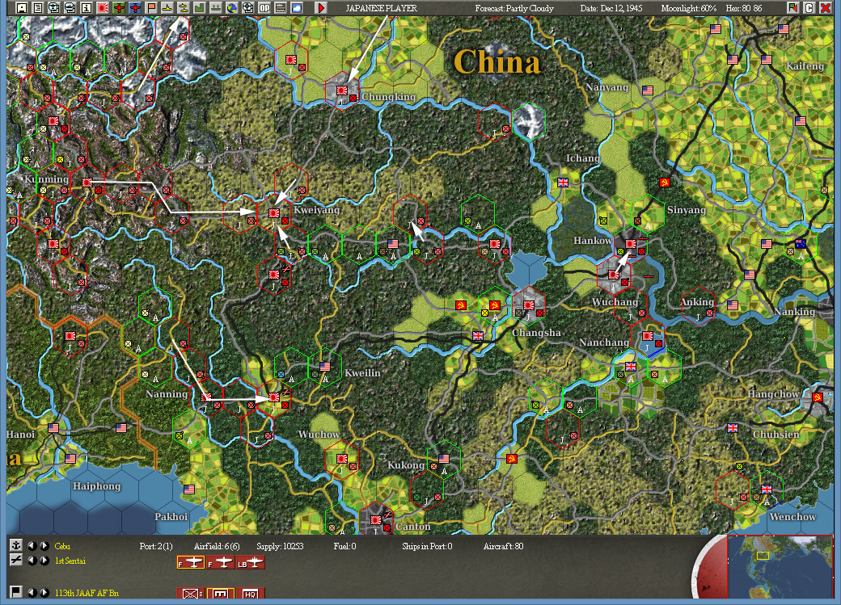The width and height of the screenshot is (841, 605).
Task: Select the HQ land unit icon
Action: click(251, 593)
